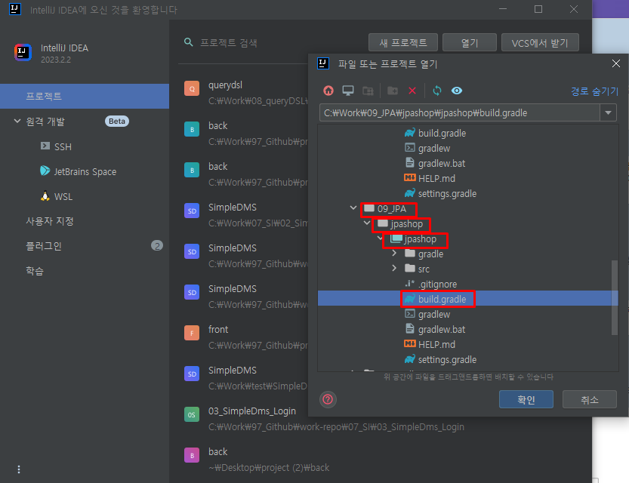Click the IntelliJ IDEA logo in sidebar

click(x=23, y=53)
